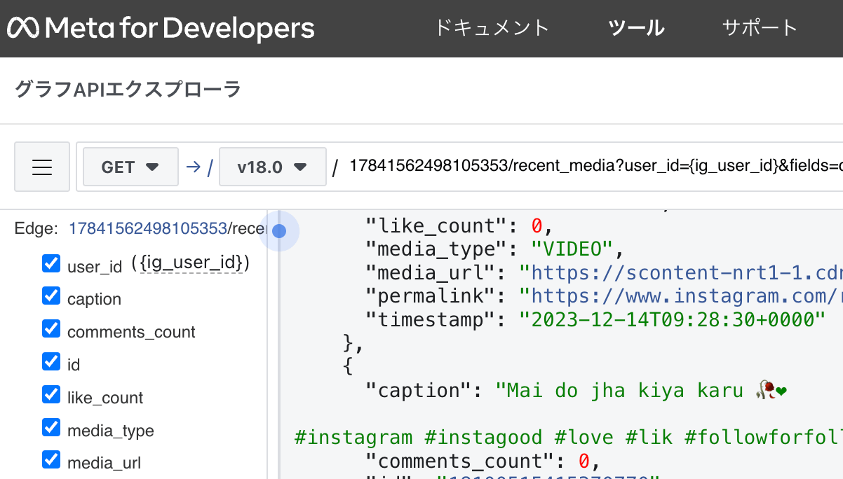Uncheck the caption field checkbox

point(51,296)
